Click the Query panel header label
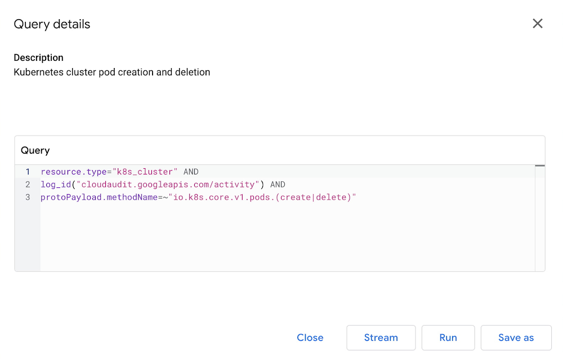Image resolution: width=563 pixels, height=359 pixels. 35,150
